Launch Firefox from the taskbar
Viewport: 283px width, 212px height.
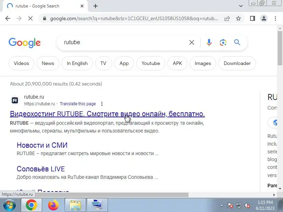coord(53,205)
